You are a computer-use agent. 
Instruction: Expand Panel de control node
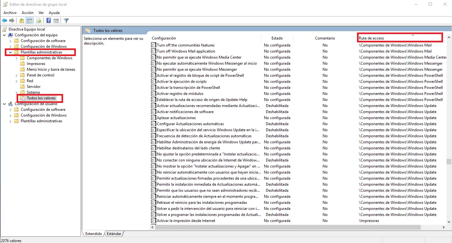point(17,75)
